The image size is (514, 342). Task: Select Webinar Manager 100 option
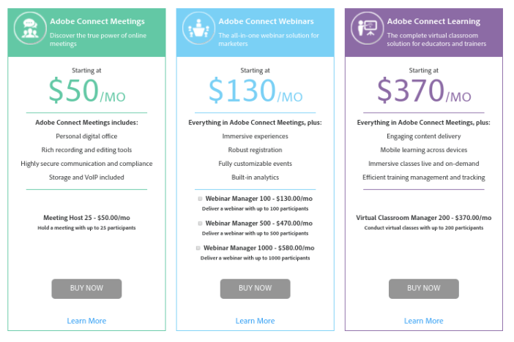click(200, 199)
